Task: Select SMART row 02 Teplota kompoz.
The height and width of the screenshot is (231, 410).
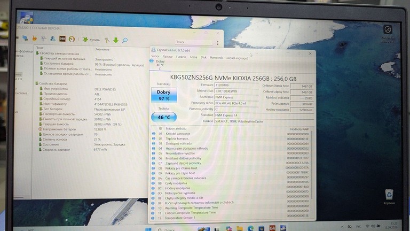Action: pos(230,138)
